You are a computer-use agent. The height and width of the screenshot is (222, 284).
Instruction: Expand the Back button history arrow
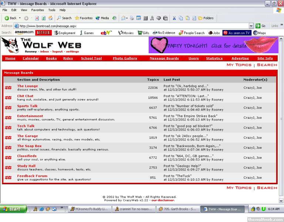20,18
